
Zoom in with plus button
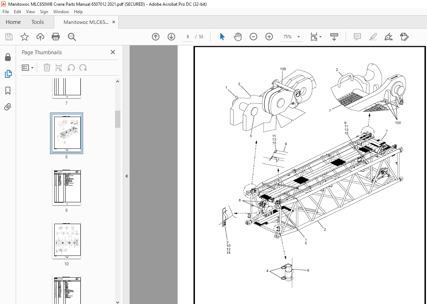point(269,37)
